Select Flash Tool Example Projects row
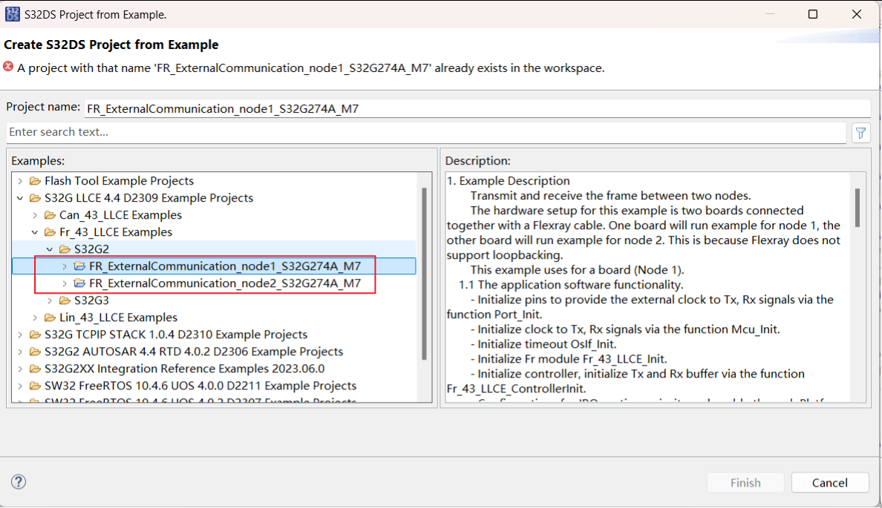 (x=120, y=181)
